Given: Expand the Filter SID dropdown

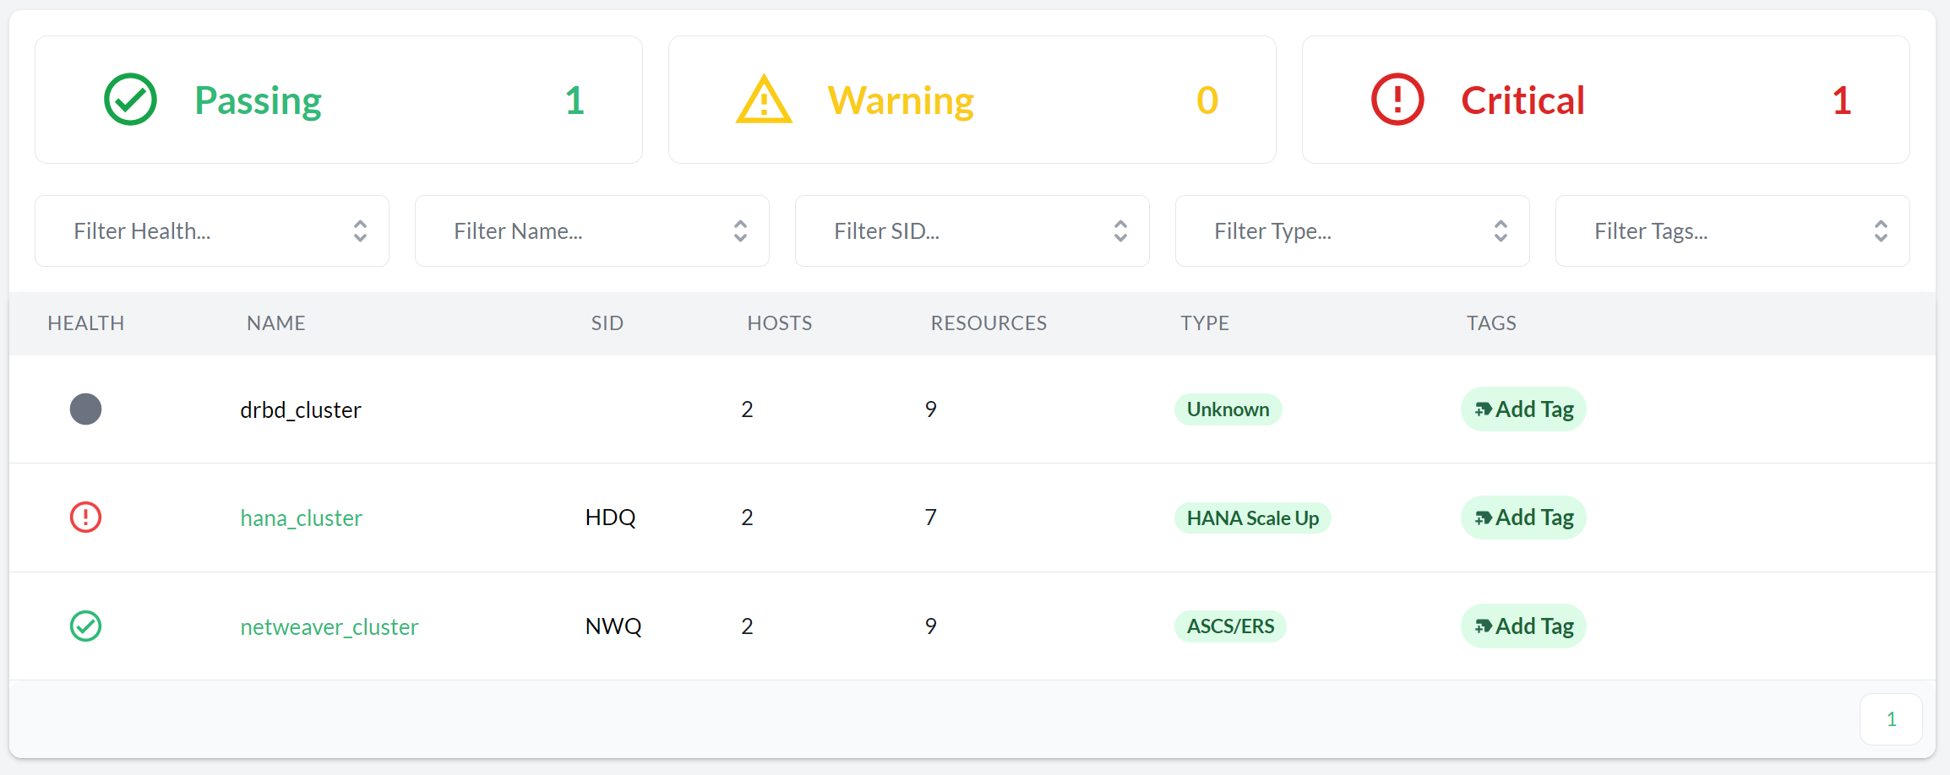Looking at the screenshot, I should pyautogui.click(x=972, y=231).
